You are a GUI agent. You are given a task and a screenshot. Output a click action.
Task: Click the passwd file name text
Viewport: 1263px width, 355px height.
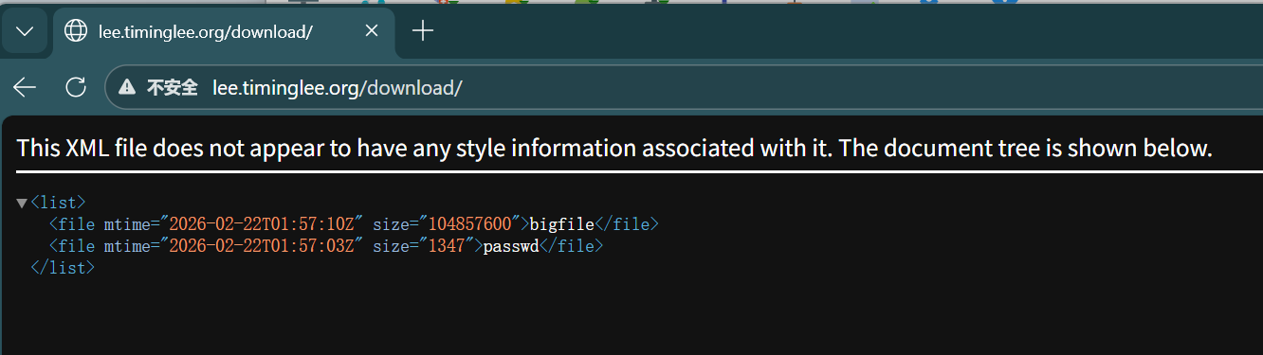511,246
